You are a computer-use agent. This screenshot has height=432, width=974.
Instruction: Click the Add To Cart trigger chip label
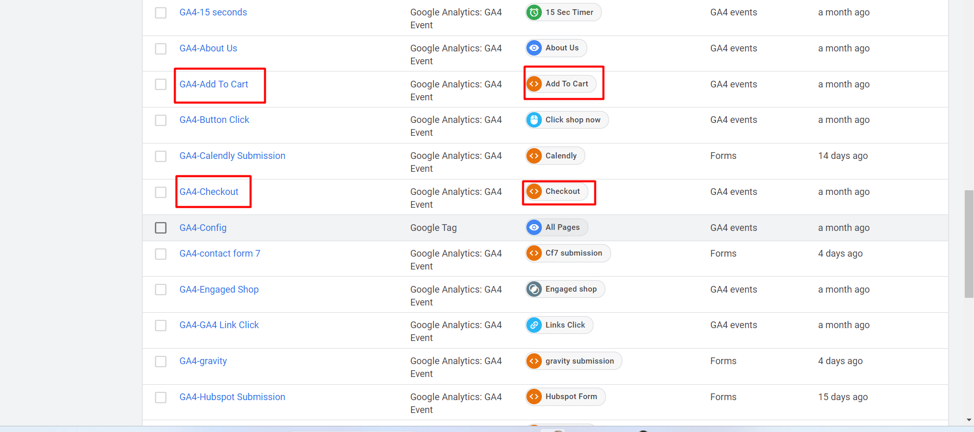567,84
